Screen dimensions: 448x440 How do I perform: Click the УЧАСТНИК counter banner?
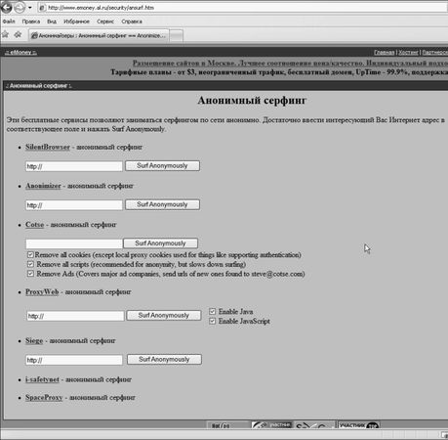358,425
